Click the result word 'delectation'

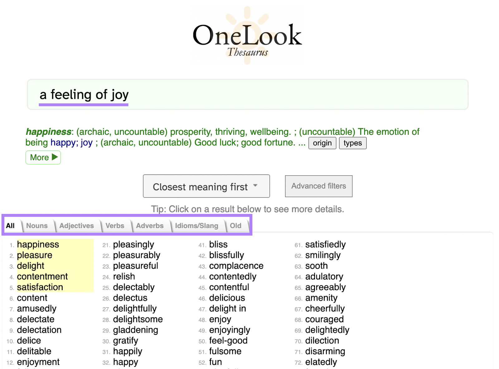click(x=39, y=330)
